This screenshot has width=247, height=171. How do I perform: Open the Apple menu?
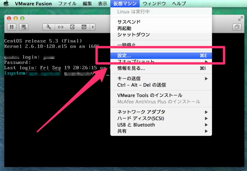6,3
